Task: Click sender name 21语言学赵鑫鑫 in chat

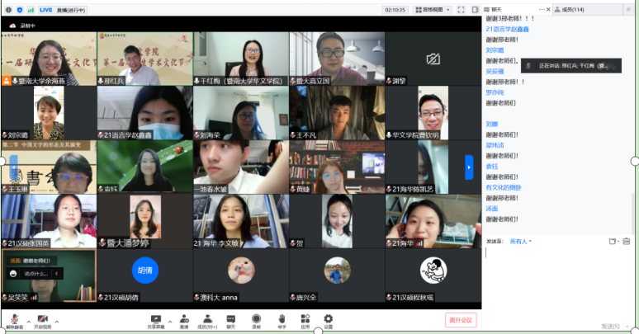Action: tap(507, 29)
